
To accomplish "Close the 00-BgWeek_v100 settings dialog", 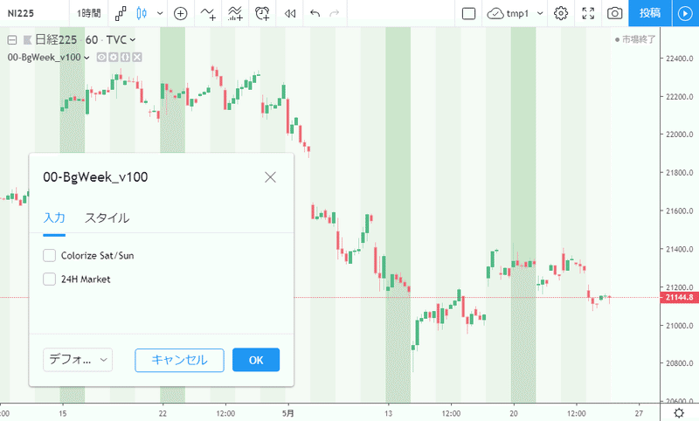I will (270, 177).
